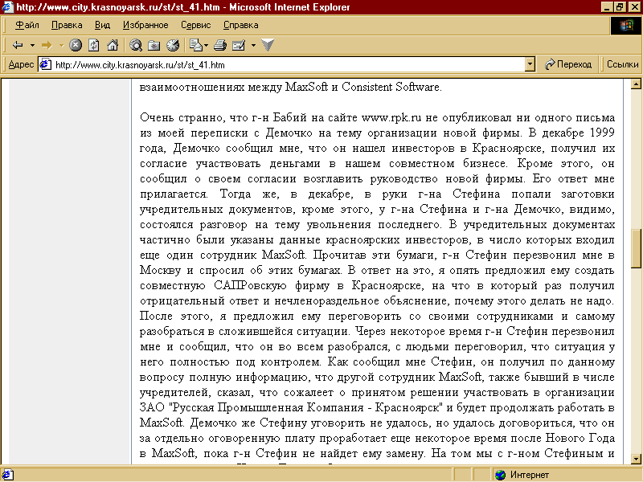Show the browsing History pane
The height and width of the screenshot is (482, 643).
173,45
